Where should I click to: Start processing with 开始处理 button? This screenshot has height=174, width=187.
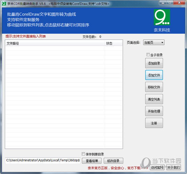coord(154,111)
